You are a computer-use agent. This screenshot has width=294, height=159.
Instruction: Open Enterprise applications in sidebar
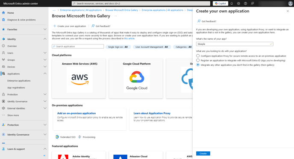coord(19,81)
